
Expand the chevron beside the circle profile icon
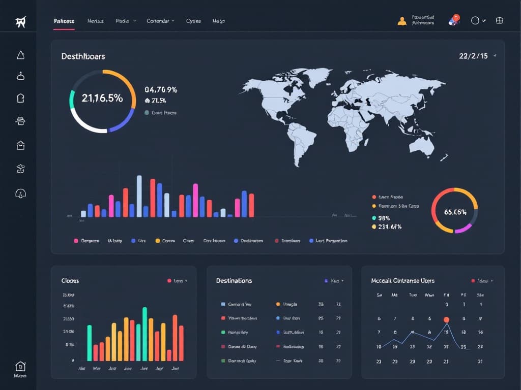click(x=484, y=20)
